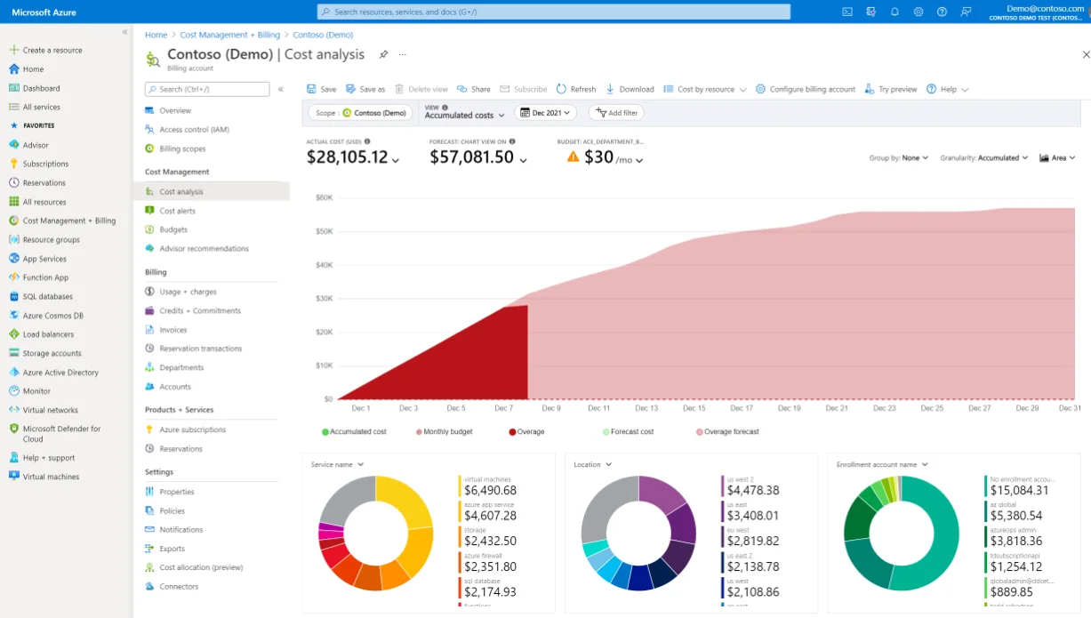The height and width of the screenshot is (618, 1091).
Task: Open Reservation transactions menu item
Action: click(200, 349)
